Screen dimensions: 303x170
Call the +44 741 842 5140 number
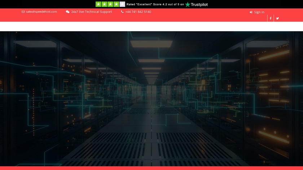[x=138, y=12]
